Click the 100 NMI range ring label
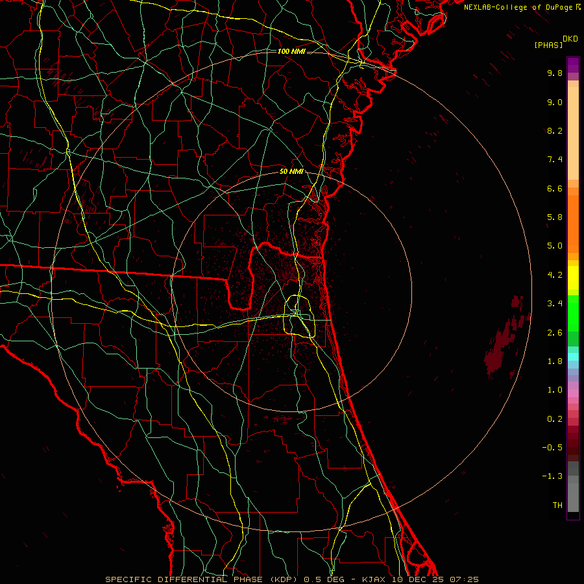 (291, 51)
